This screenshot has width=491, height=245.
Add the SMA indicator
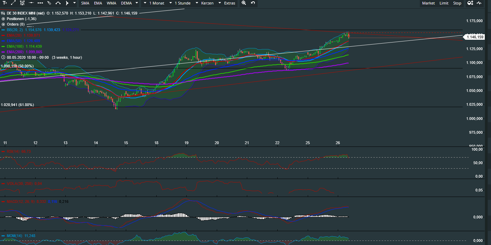[85, 3]
